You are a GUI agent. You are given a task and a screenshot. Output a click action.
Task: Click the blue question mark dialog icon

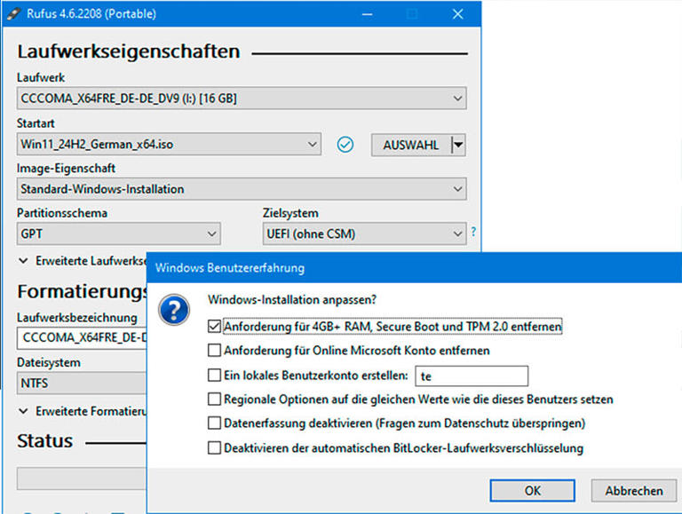(173, 310)
